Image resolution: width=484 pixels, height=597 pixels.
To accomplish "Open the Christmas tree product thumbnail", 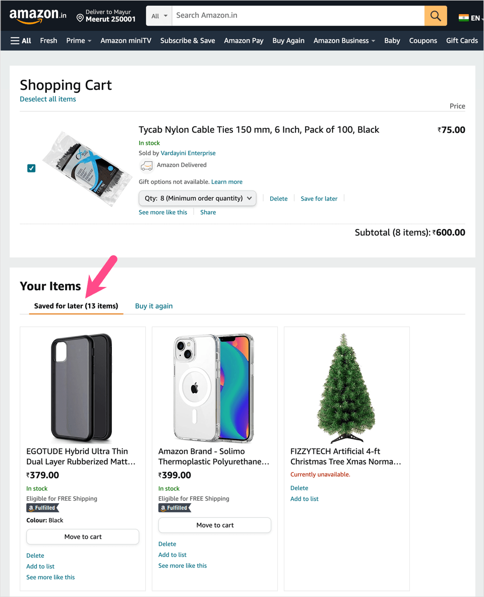I will click(346, 387).
